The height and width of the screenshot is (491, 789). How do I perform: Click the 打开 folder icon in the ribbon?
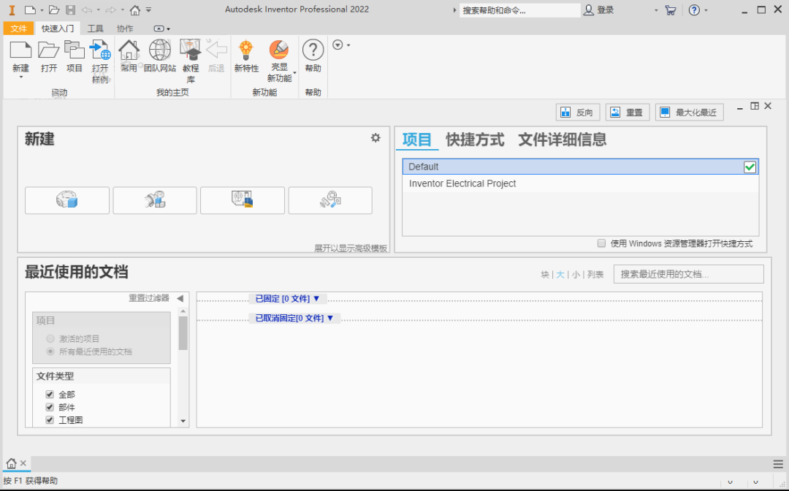pyautogui.click(x=49, y=50)
